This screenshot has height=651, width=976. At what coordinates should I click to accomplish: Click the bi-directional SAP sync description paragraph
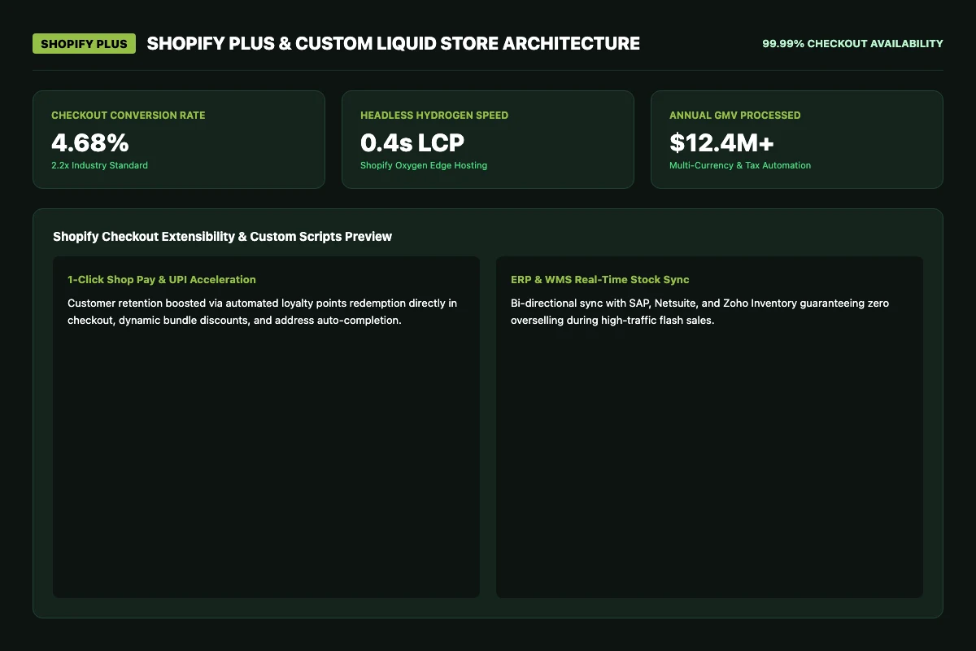(700, 312)
